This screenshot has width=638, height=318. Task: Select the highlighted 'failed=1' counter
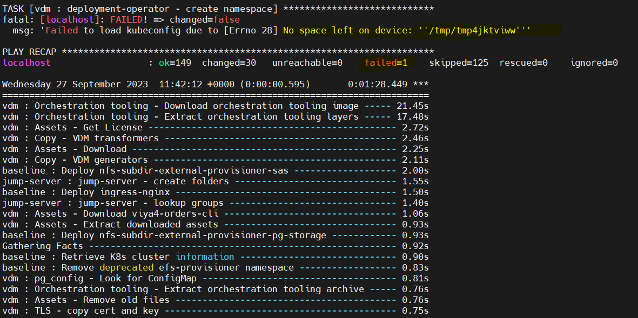pos(386,63)
